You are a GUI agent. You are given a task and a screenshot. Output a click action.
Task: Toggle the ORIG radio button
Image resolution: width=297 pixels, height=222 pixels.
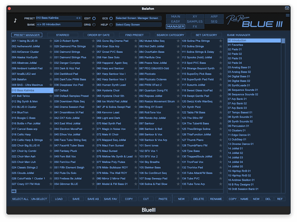coord(94,25)
